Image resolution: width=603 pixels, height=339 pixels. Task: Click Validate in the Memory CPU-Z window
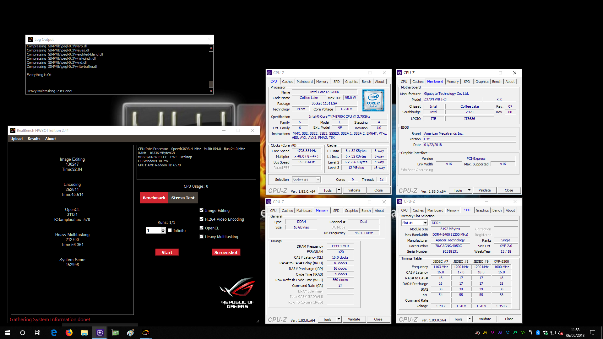point(354,319)
